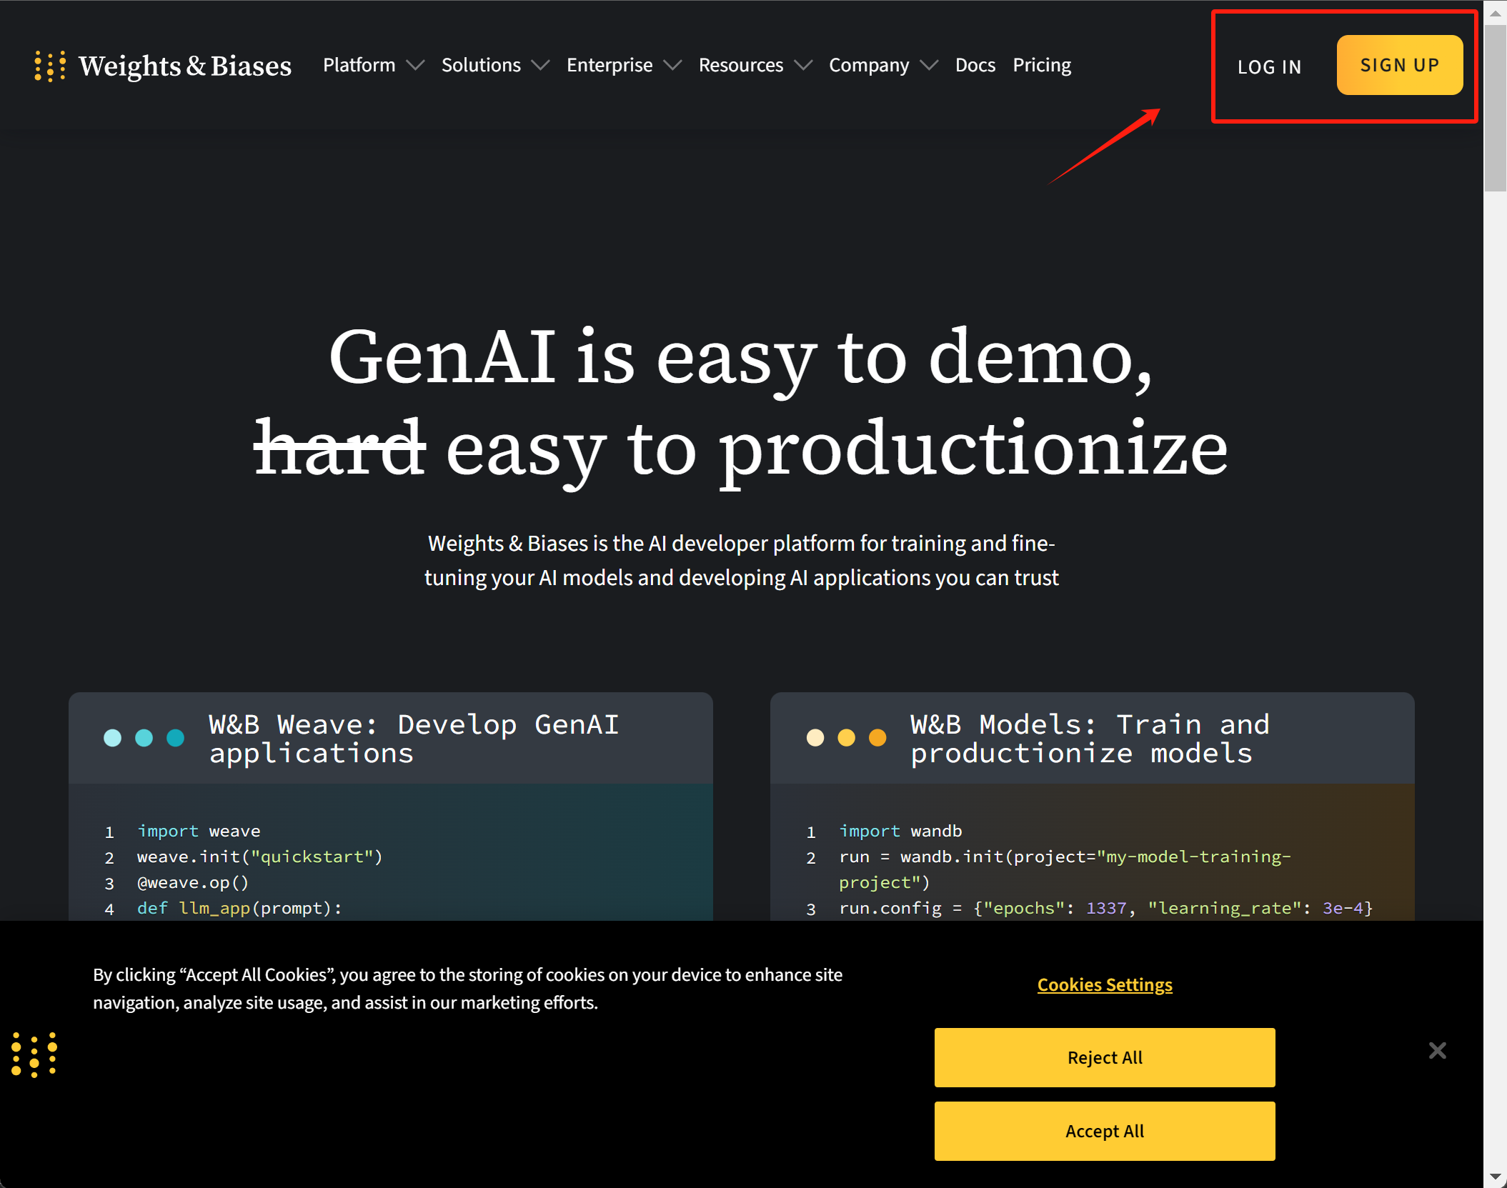Click the dotted W&B icon in cookie banner

[34, 1054]
